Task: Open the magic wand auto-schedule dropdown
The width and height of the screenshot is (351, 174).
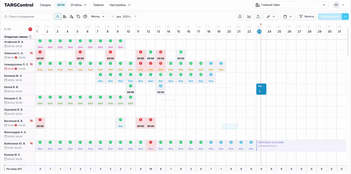Action: point(271,17)
